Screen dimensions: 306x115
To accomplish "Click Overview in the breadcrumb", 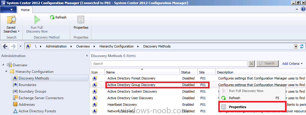I will 83,46.
